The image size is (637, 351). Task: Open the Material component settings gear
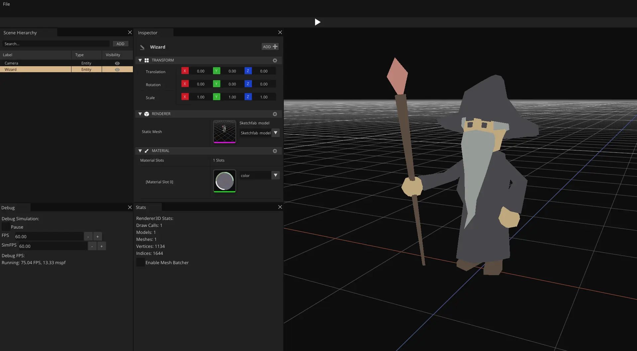(x=275, y=151)
